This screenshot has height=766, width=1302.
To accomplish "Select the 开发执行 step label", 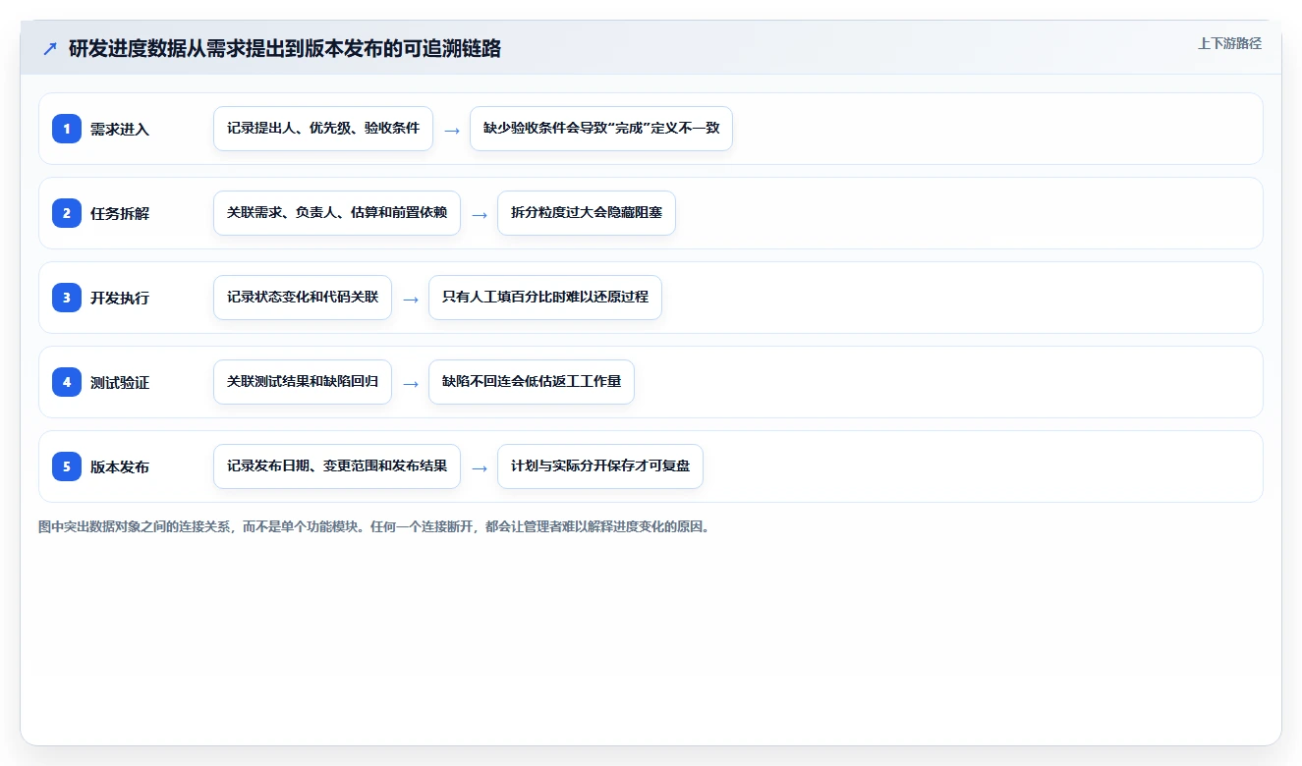I will 120,298.
